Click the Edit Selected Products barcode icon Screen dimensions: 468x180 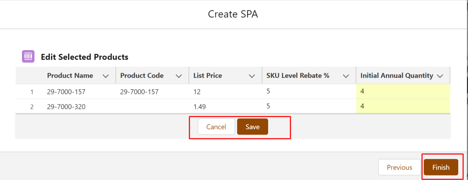pyautogui.click(x=28, y=56)
